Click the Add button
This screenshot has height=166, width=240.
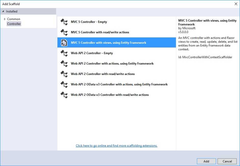tap(206, 161)
